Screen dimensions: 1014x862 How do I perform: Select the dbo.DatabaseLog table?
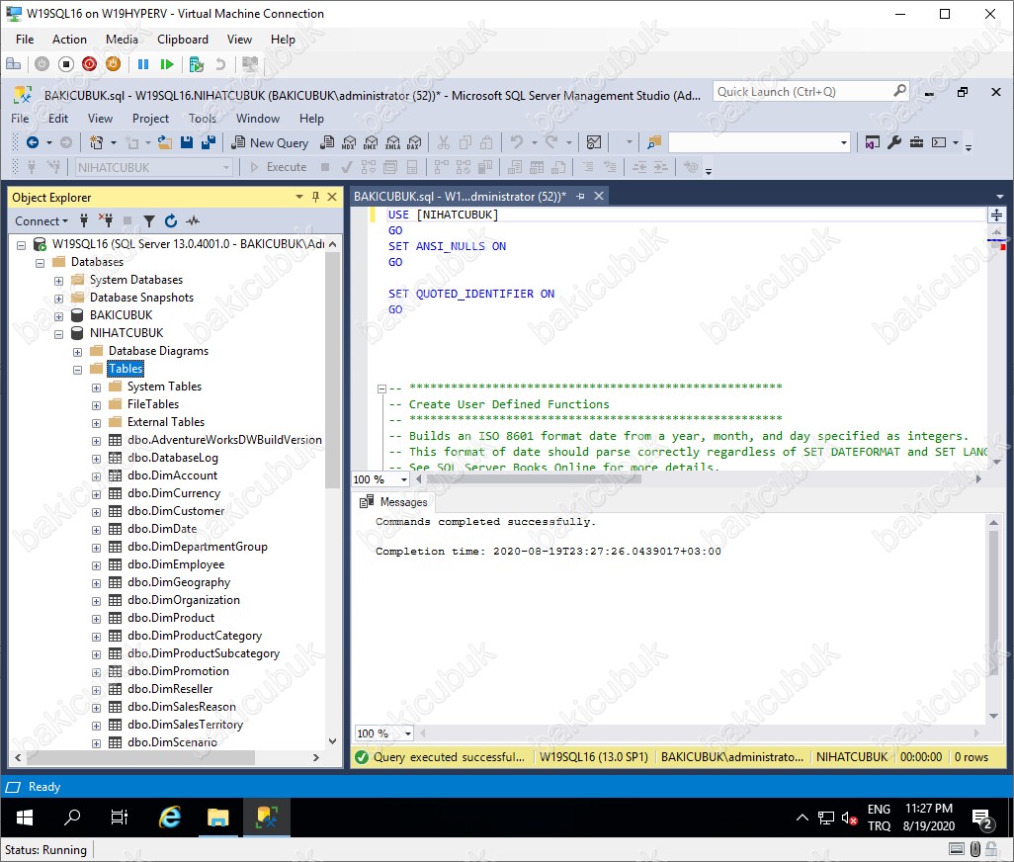[x=173, y=458]
